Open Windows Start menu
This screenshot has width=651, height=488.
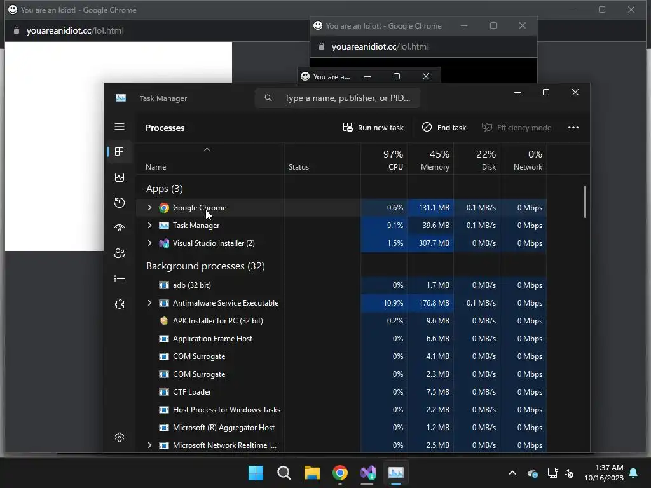tap(256, 473)
